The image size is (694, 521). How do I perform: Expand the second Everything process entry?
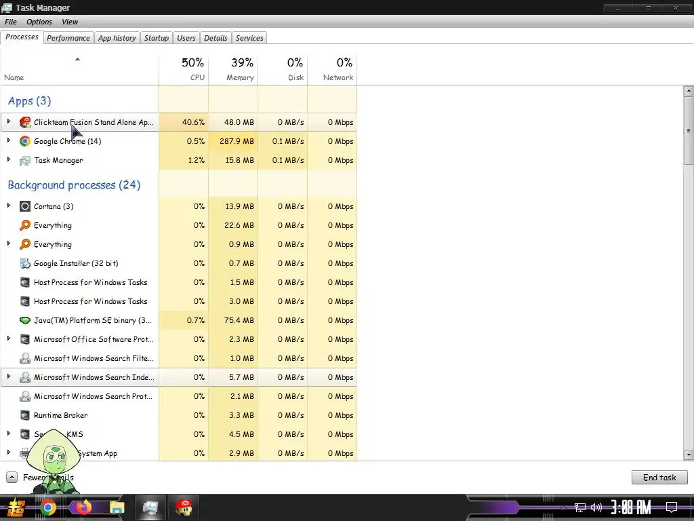[x=8, y=244]
